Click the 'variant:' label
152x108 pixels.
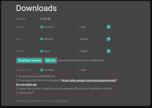tap(21, 27)
